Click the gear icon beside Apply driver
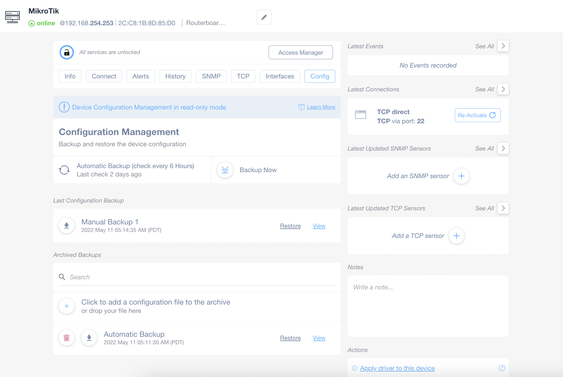 (355, 368)
